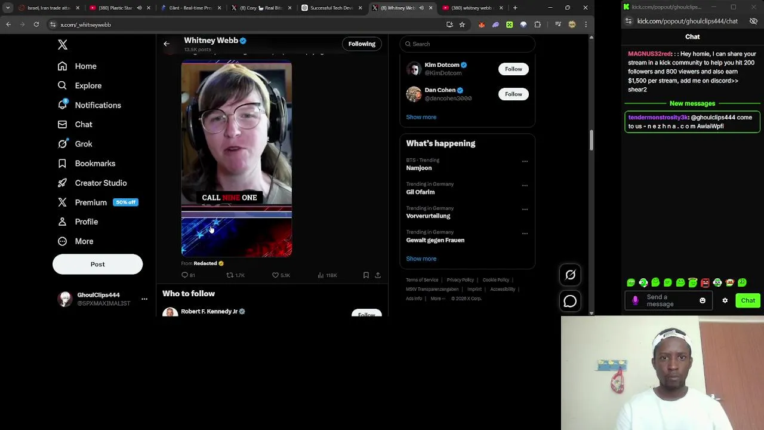This screenshot has height=430, width=764.
Task: Bookmark the video post
Action: point(366,275)
